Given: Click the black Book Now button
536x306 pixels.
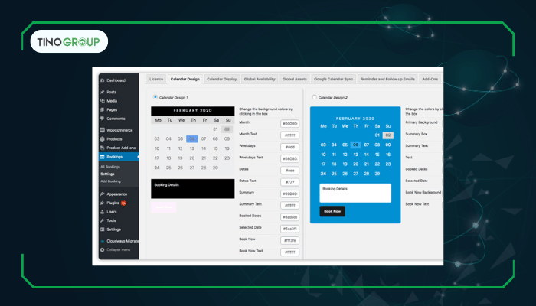Looking at the screenshot, I should point(332,211).
